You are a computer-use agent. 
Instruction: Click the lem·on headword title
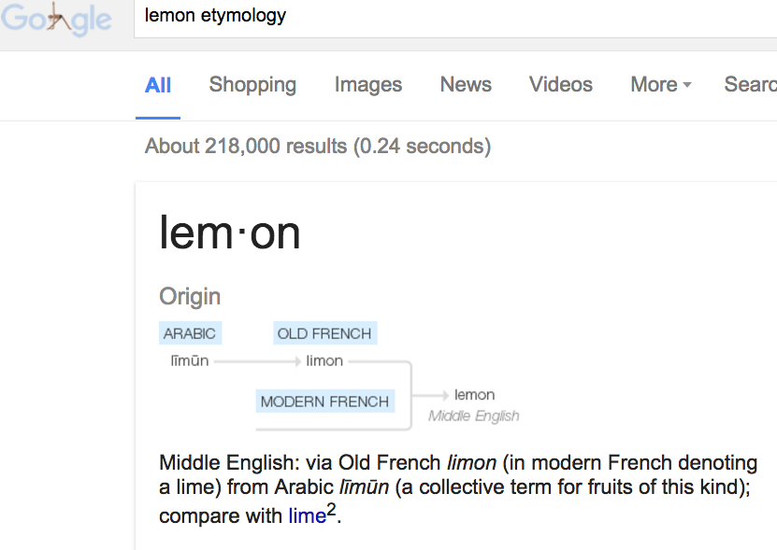[x=230, y=233]
